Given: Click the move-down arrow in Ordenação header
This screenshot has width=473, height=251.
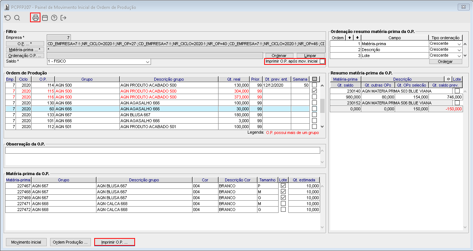Looking at the screenshot, I should click(x=357, y=38).
